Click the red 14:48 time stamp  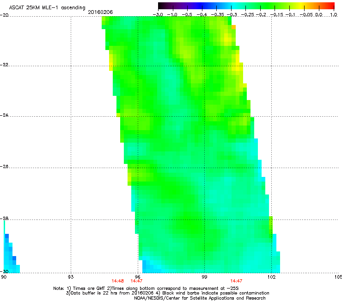click(x=117, y=281)
